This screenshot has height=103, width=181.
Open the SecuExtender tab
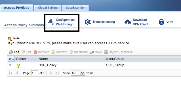[x=75, y=8]
